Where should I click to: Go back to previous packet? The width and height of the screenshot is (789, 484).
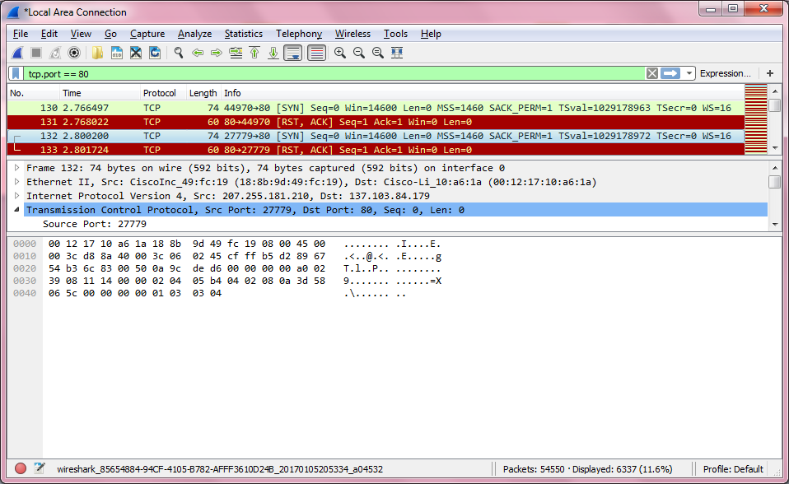point(198,53)
